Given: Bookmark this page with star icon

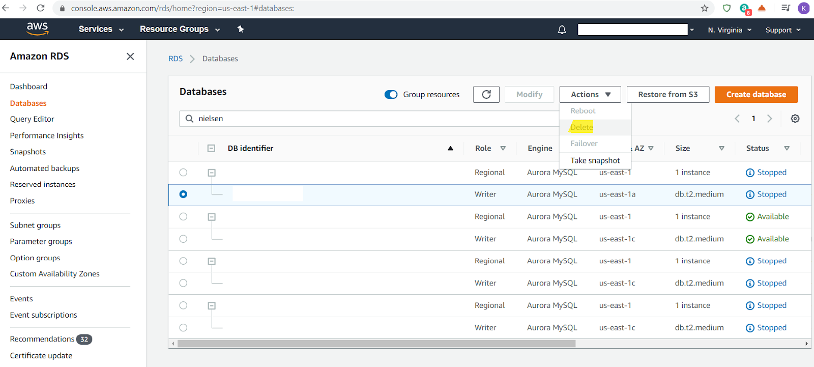Looking at the screenshot, I should click(705, 8).
